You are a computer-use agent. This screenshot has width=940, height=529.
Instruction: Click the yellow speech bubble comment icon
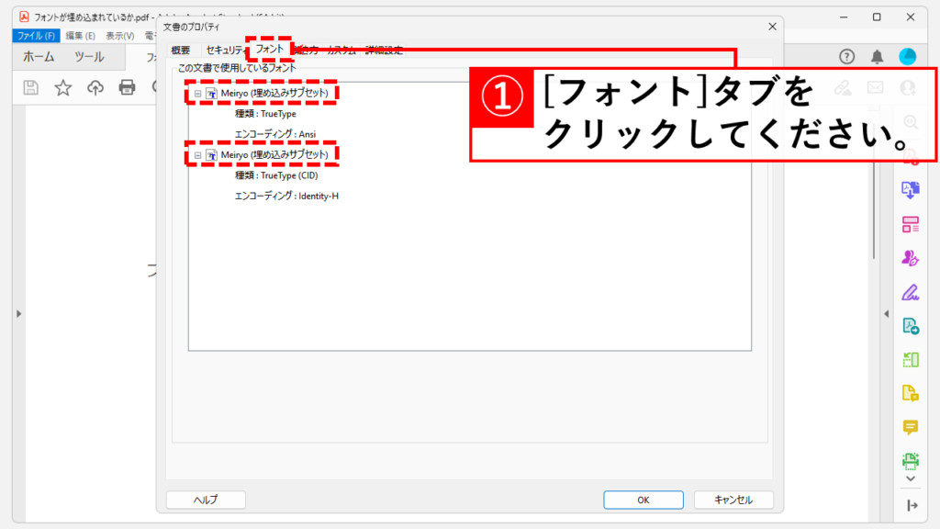pos(911,427)
